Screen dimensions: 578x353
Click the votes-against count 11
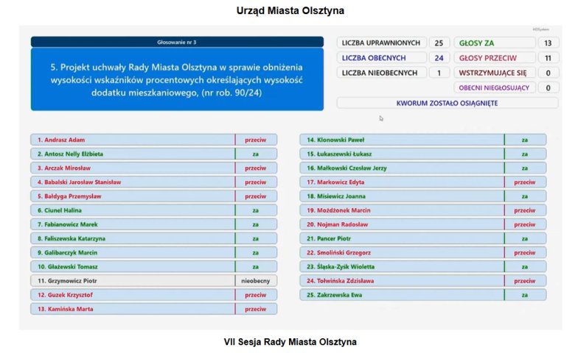(549, 57)
